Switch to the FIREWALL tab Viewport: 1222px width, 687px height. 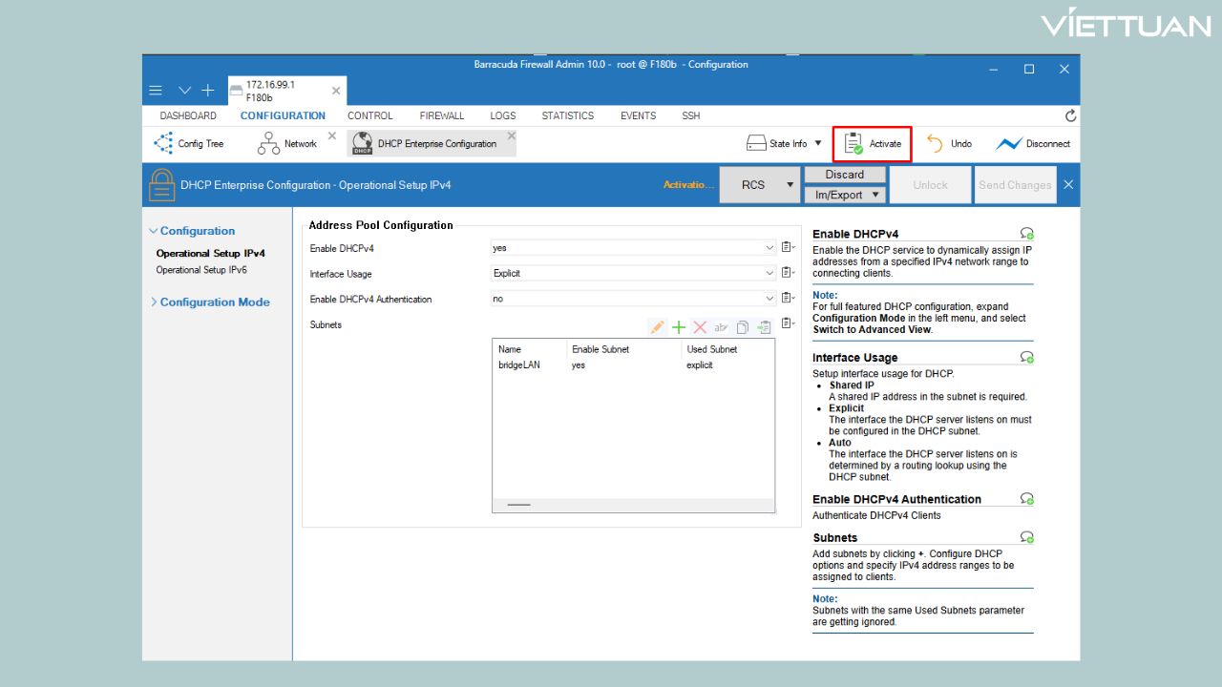tap(441, 115)
